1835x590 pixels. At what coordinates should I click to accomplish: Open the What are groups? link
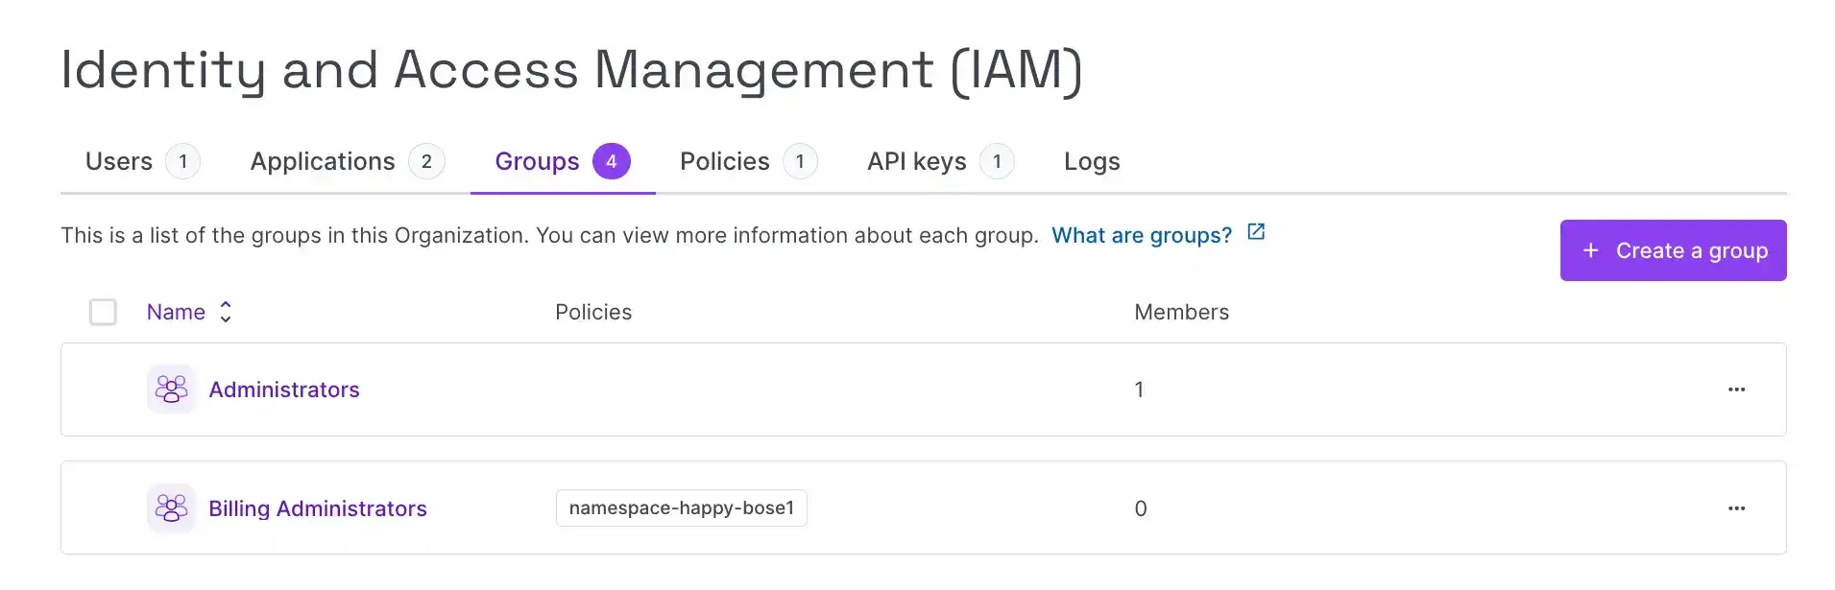click(1141, 236)
